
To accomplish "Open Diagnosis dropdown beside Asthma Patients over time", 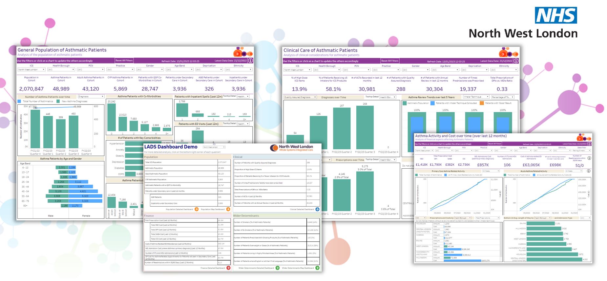I will click(91, 97).
